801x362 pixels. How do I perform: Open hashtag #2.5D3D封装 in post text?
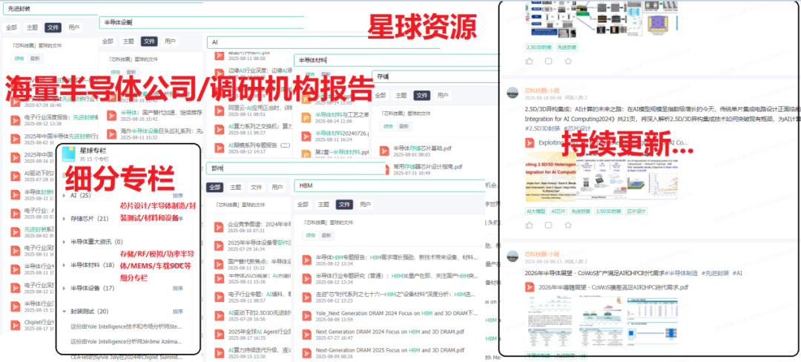coord(542,128)
